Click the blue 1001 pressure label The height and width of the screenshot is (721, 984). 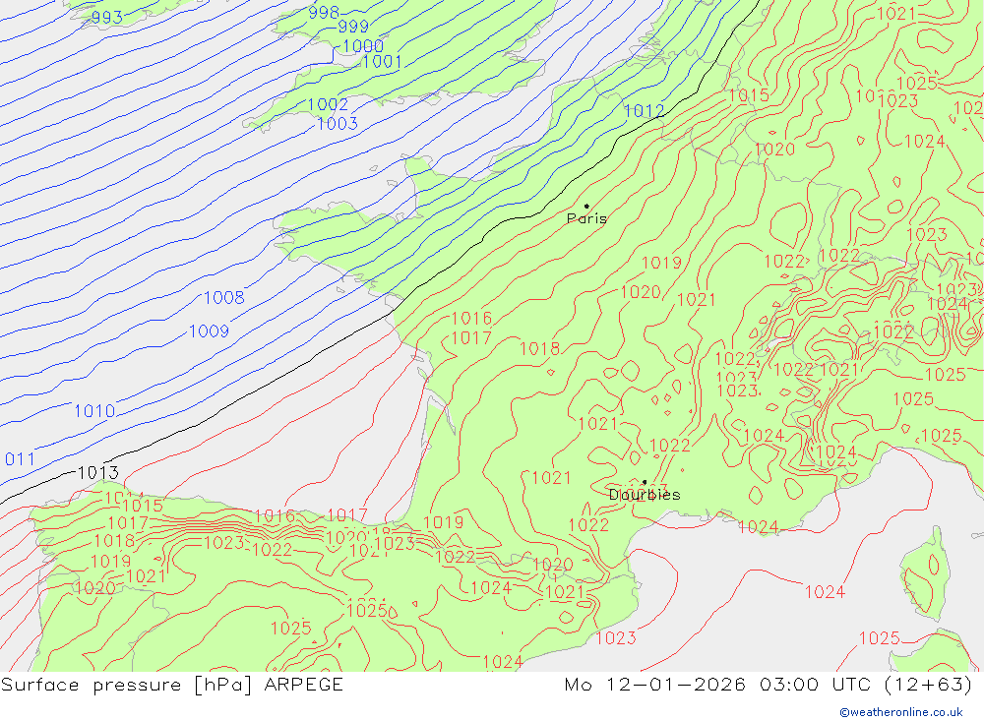(x=382, y=62)
